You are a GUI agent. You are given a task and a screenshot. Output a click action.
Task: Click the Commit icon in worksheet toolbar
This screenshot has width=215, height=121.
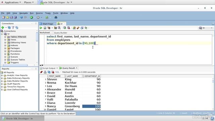(64, 28)
